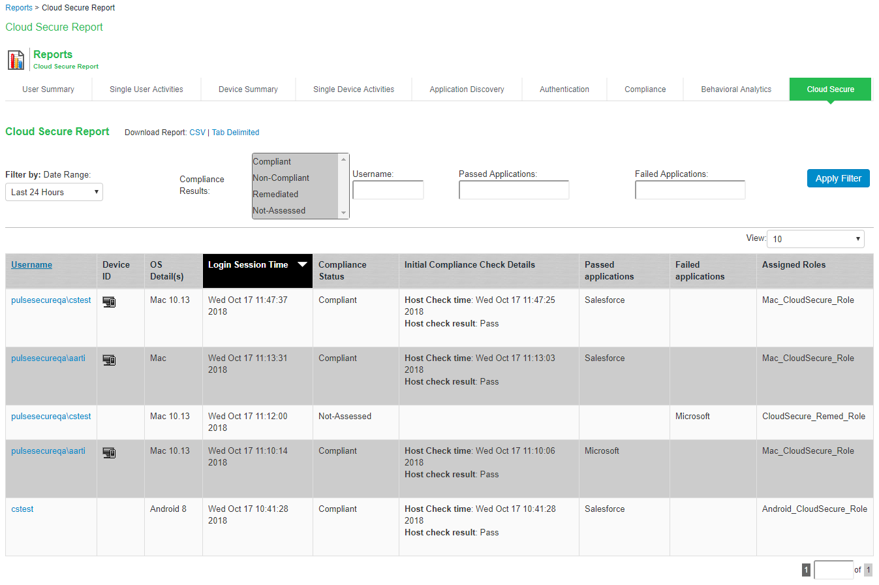Switch to the Behavioral Analytics tab

pyautogui.click(x=735, y=89)
